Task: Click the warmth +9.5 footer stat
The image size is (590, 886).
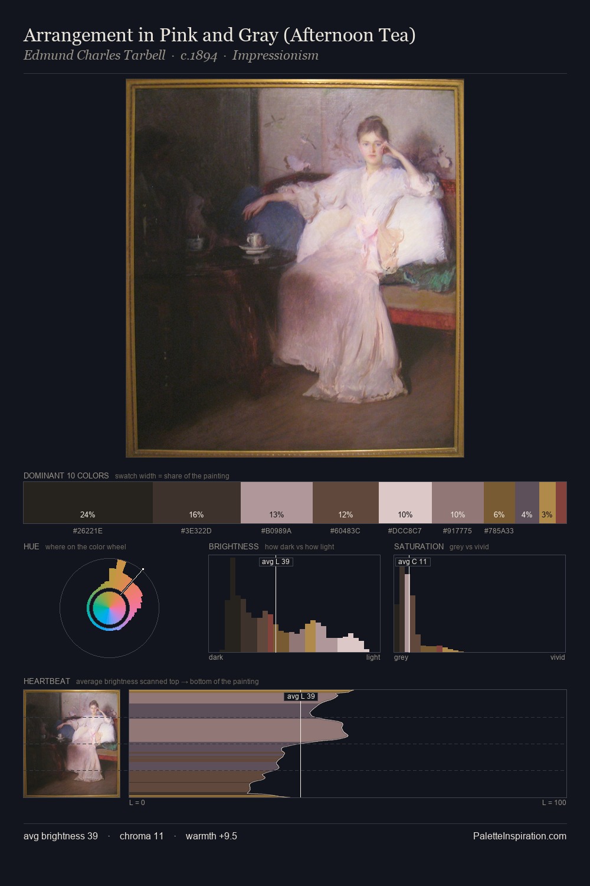Action: pos(211,836)
